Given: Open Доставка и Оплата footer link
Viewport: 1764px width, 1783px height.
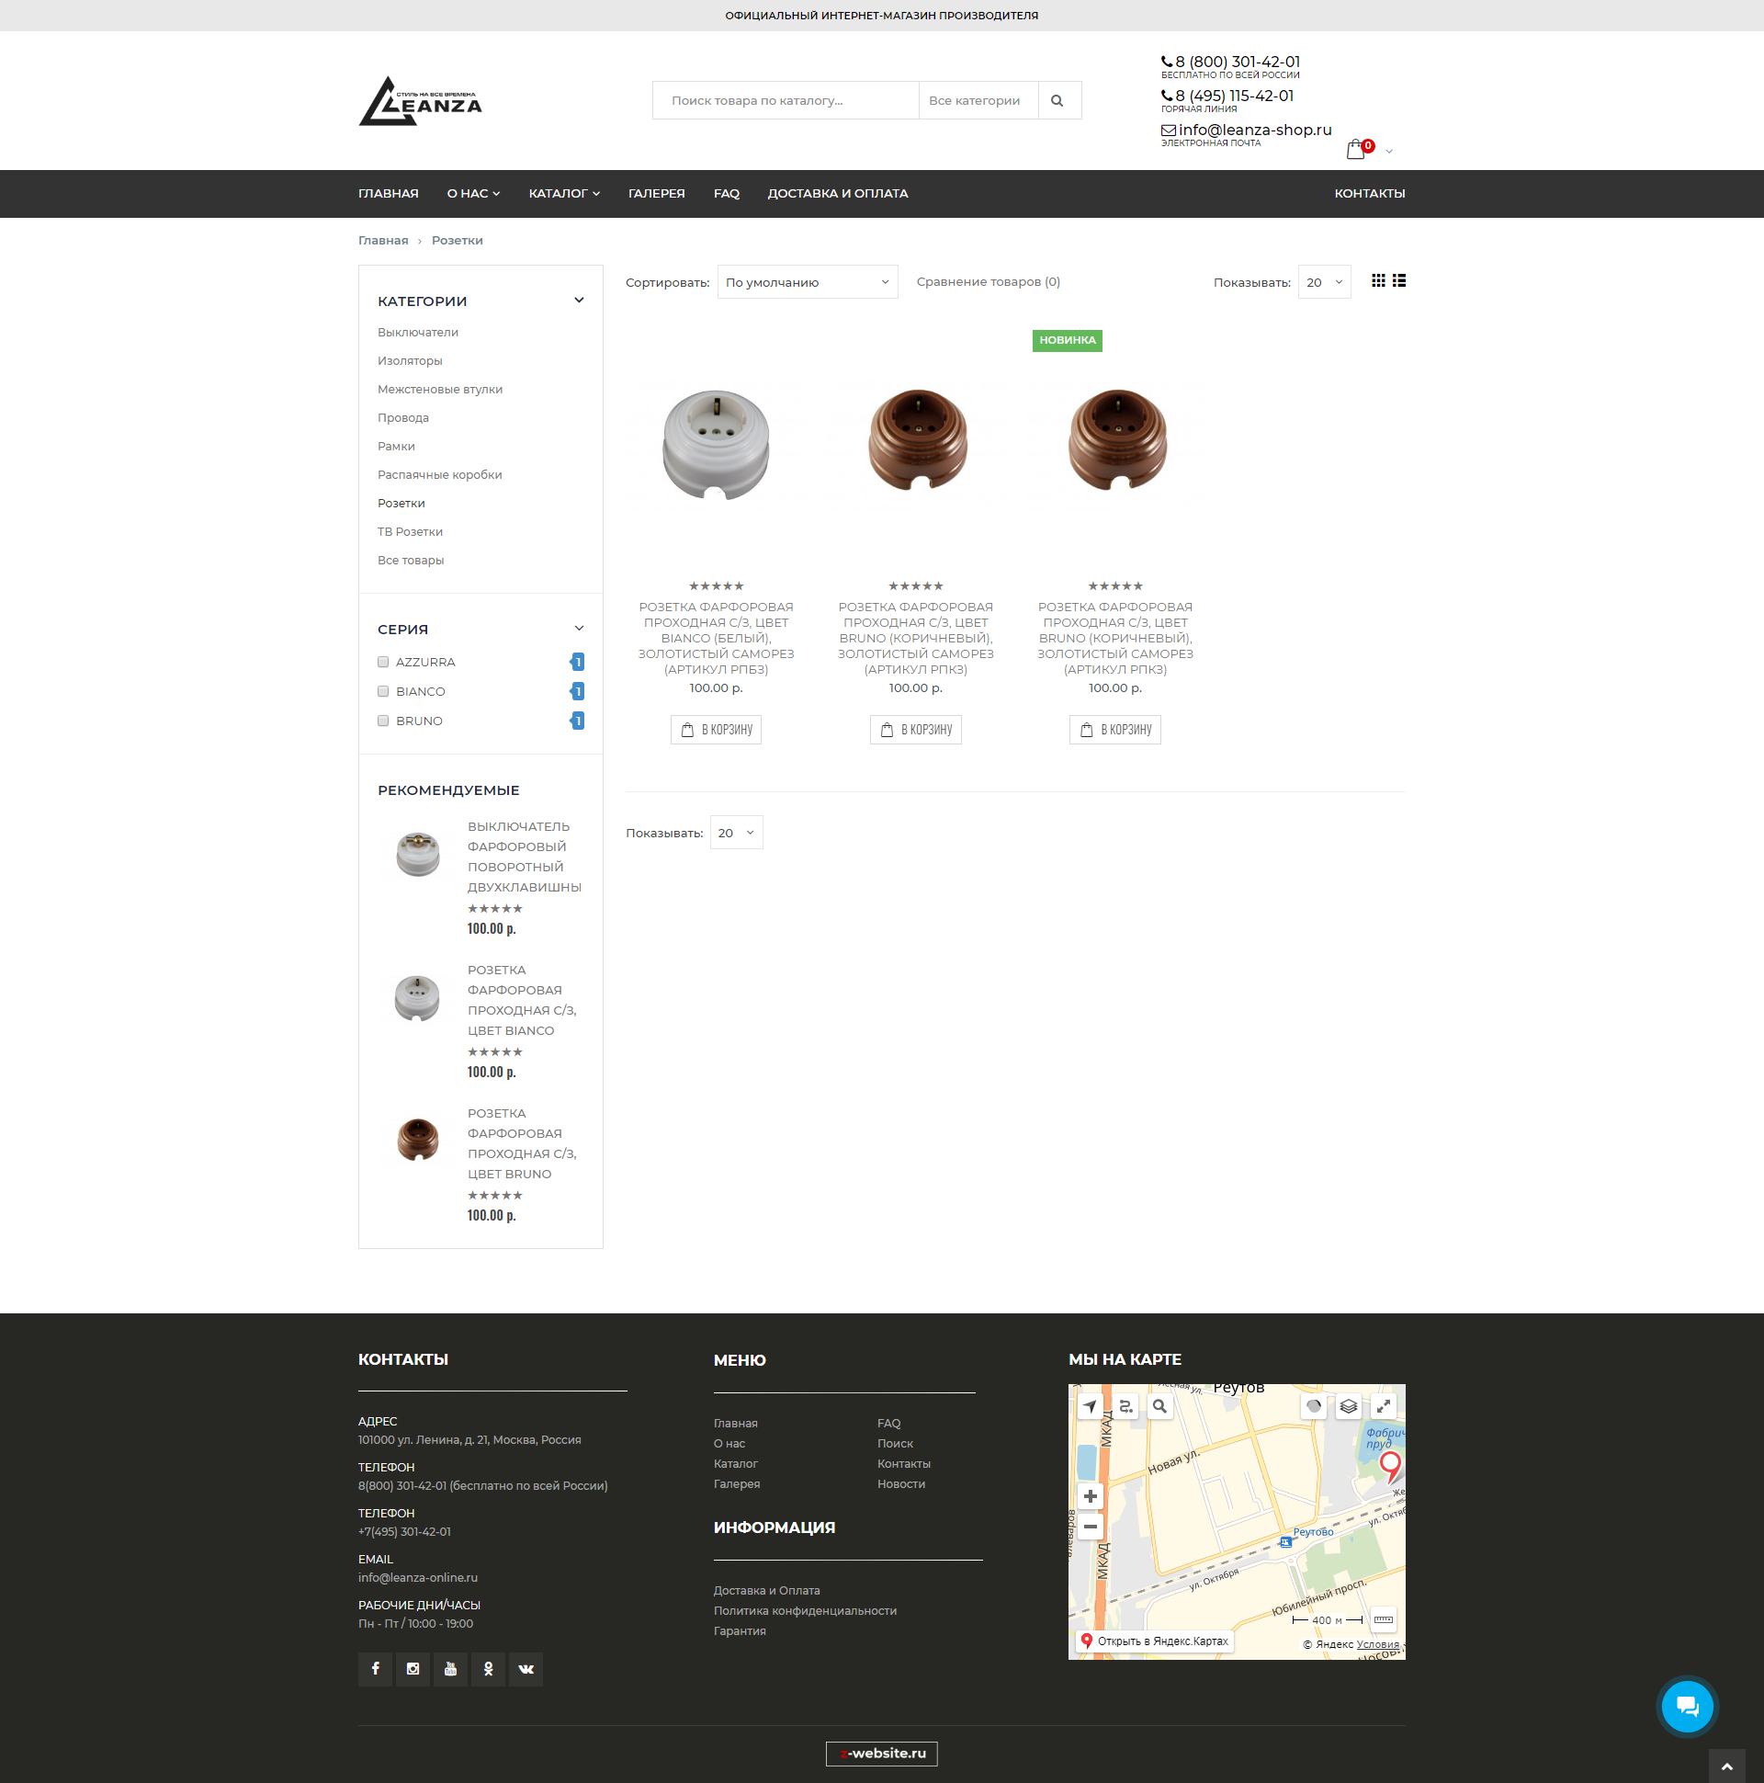Looking at the screenshot, I should point(764,1590).
